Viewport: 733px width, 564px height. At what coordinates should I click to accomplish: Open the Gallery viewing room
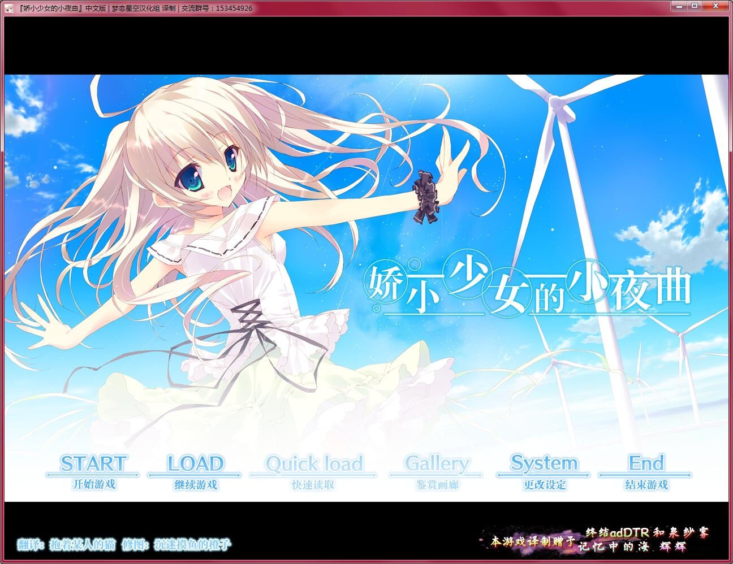click(436, 465)
